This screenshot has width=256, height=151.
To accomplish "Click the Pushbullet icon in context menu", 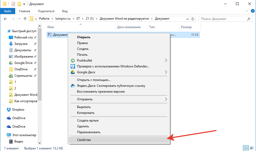I will (73, 61).
